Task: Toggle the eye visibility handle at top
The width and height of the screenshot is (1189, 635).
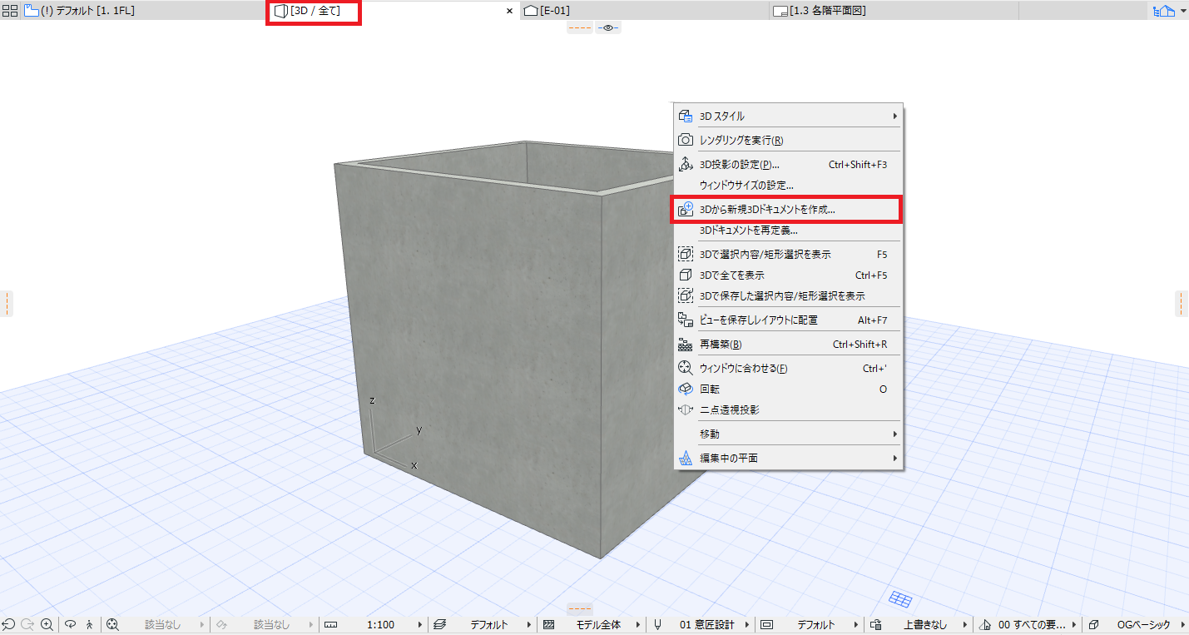Action: pyautogui.click(x=608, y=27)
